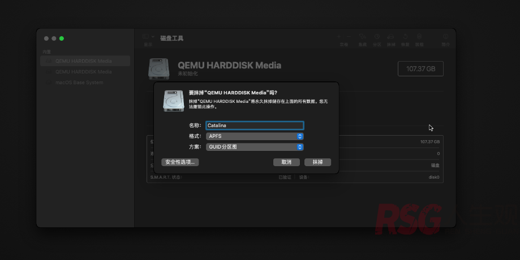
Task: Open the 方案 scheme dropdown showing GUID分区图
Action: pos(255,147)
